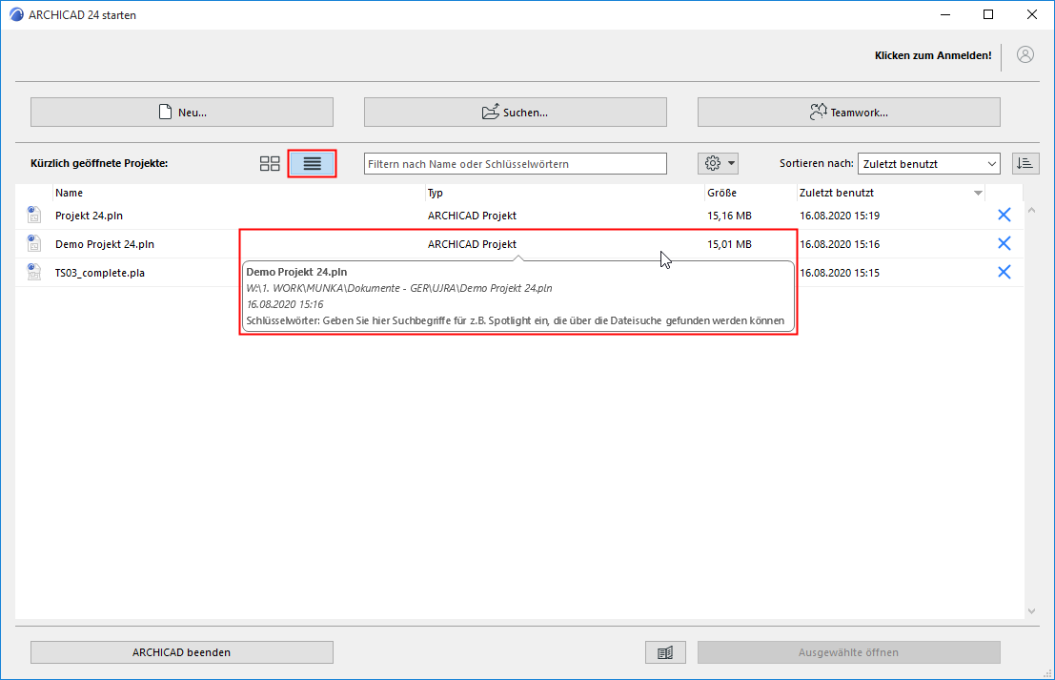Open a Teamwork project
The height and width of the screenshot is (680, 1055).
coord(849,112)
